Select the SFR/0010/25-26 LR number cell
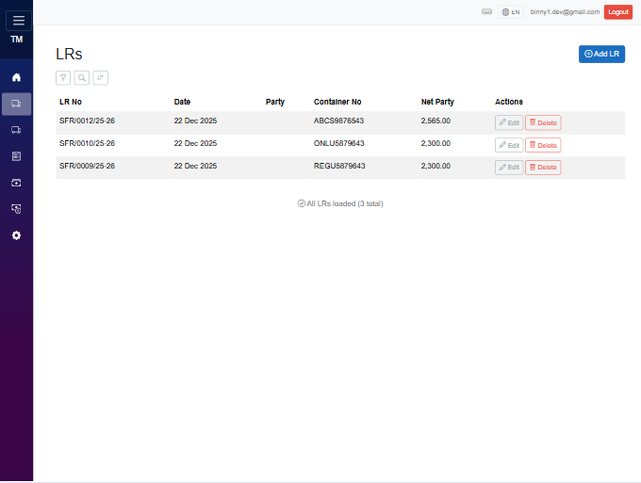 (x=87, y=144)
